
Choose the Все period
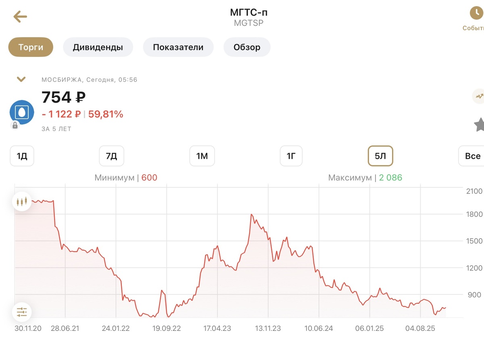pos(472,156)
